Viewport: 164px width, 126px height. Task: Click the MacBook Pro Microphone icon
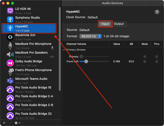pyautogui.click(x=10, y=46)
